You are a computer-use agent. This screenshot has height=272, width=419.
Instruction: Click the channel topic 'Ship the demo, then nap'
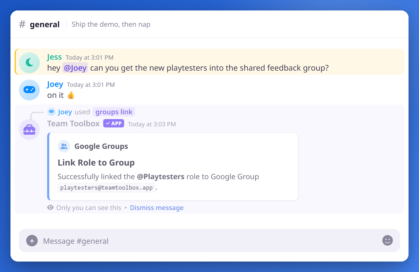(x=111, y=24)
